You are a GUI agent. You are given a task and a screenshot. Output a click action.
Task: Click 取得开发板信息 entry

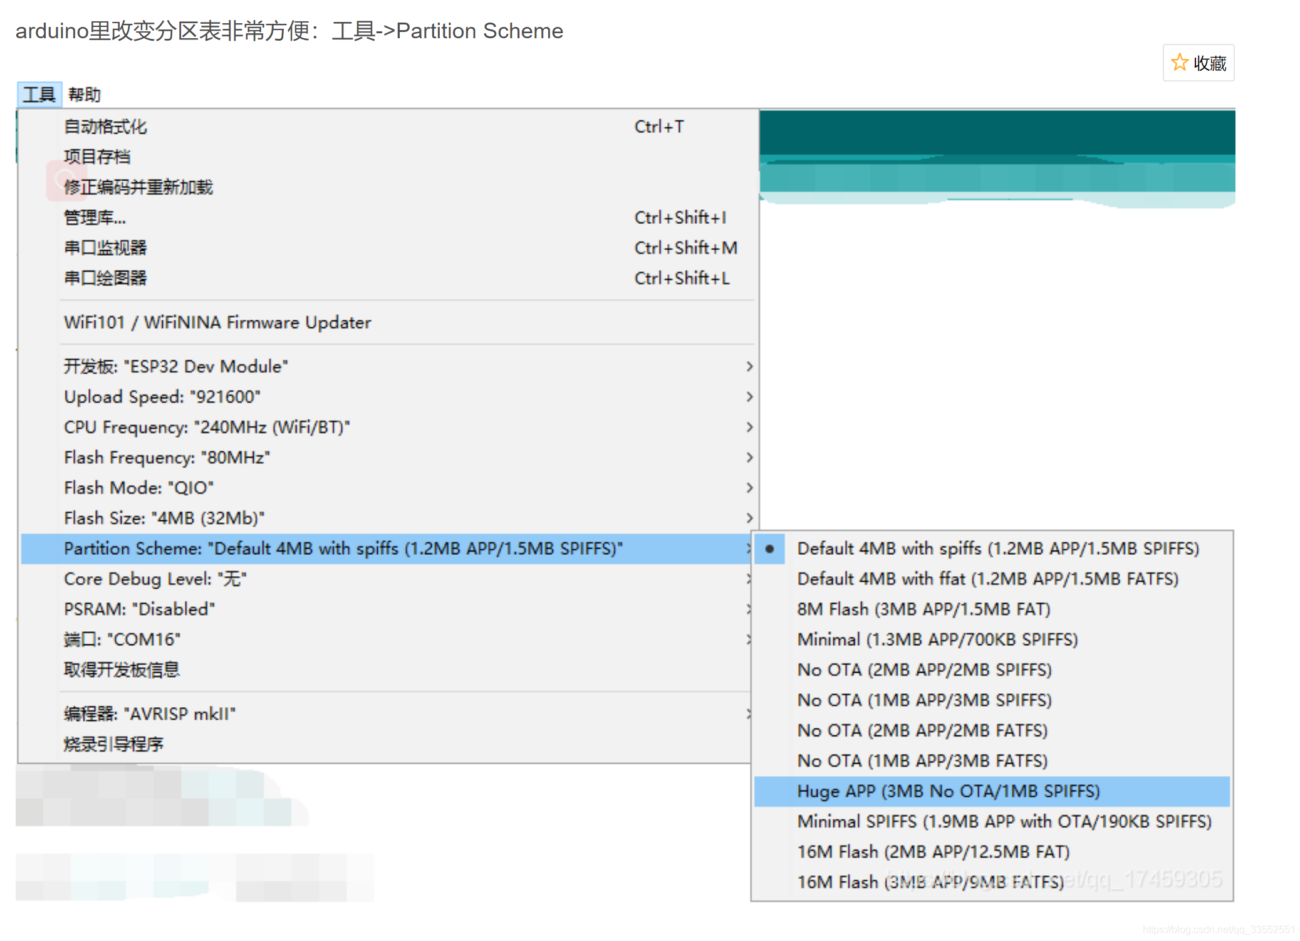pyautogui.click(x=122, y=670)
